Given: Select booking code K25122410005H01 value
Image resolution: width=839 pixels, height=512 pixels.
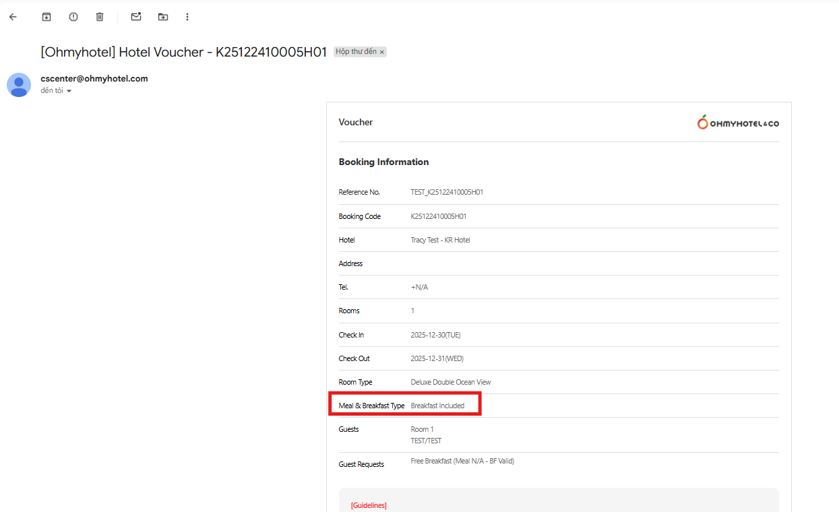Looking at the screenshot, I should point(439,216).
